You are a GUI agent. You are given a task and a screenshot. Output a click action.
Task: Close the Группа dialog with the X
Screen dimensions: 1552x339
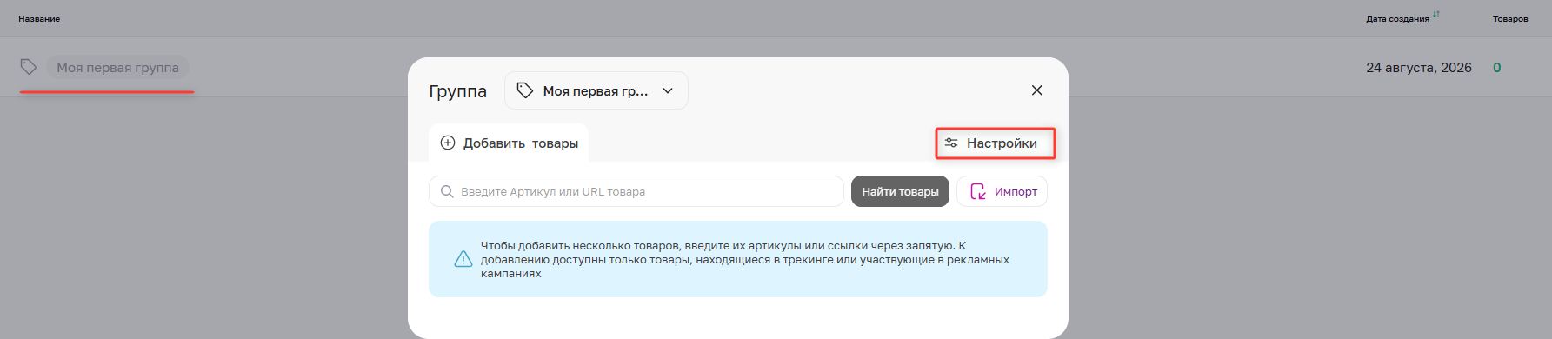click(x=1036, y=90)
